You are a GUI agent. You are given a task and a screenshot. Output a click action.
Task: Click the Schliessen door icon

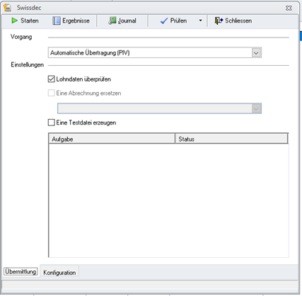(x=219, y=21)
